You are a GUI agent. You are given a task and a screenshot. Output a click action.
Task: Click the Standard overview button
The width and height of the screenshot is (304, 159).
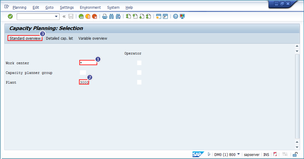[x=25, y=39]
